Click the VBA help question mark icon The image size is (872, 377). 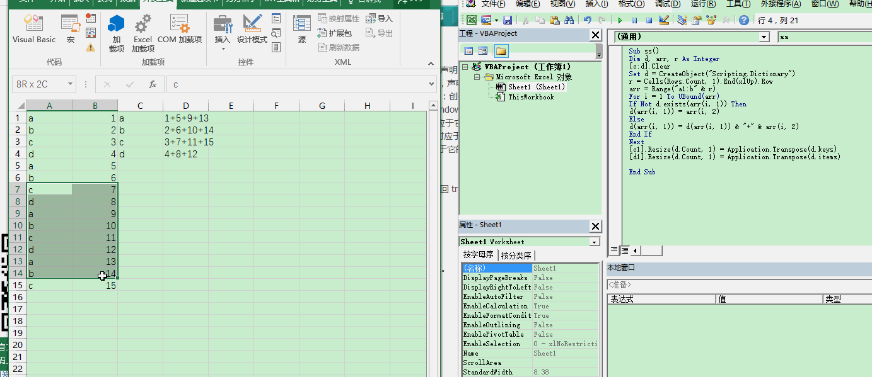[743, 20]
